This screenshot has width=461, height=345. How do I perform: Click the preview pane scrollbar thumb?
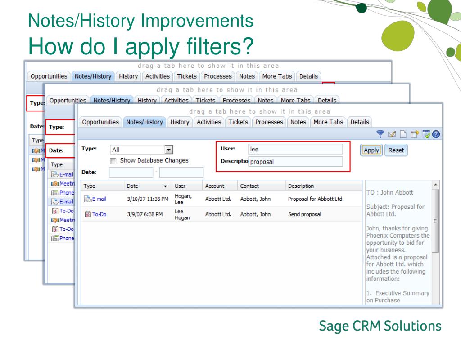click(x=435, y=221)
